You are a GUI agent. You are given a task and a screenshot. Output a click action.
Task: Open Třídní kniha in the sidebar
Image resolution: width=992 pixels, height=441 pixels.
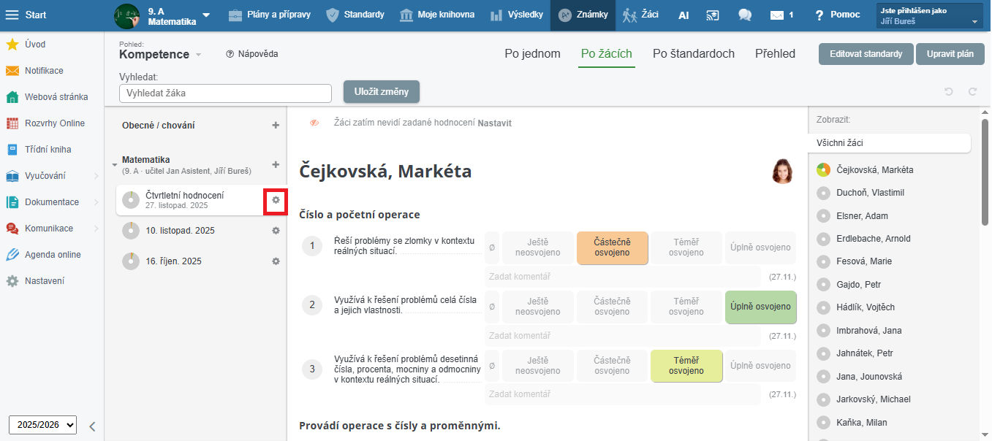coord(48,150)
